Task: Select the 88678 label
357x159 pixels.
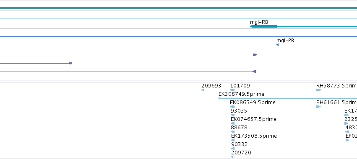Action: tap(239, 128)
